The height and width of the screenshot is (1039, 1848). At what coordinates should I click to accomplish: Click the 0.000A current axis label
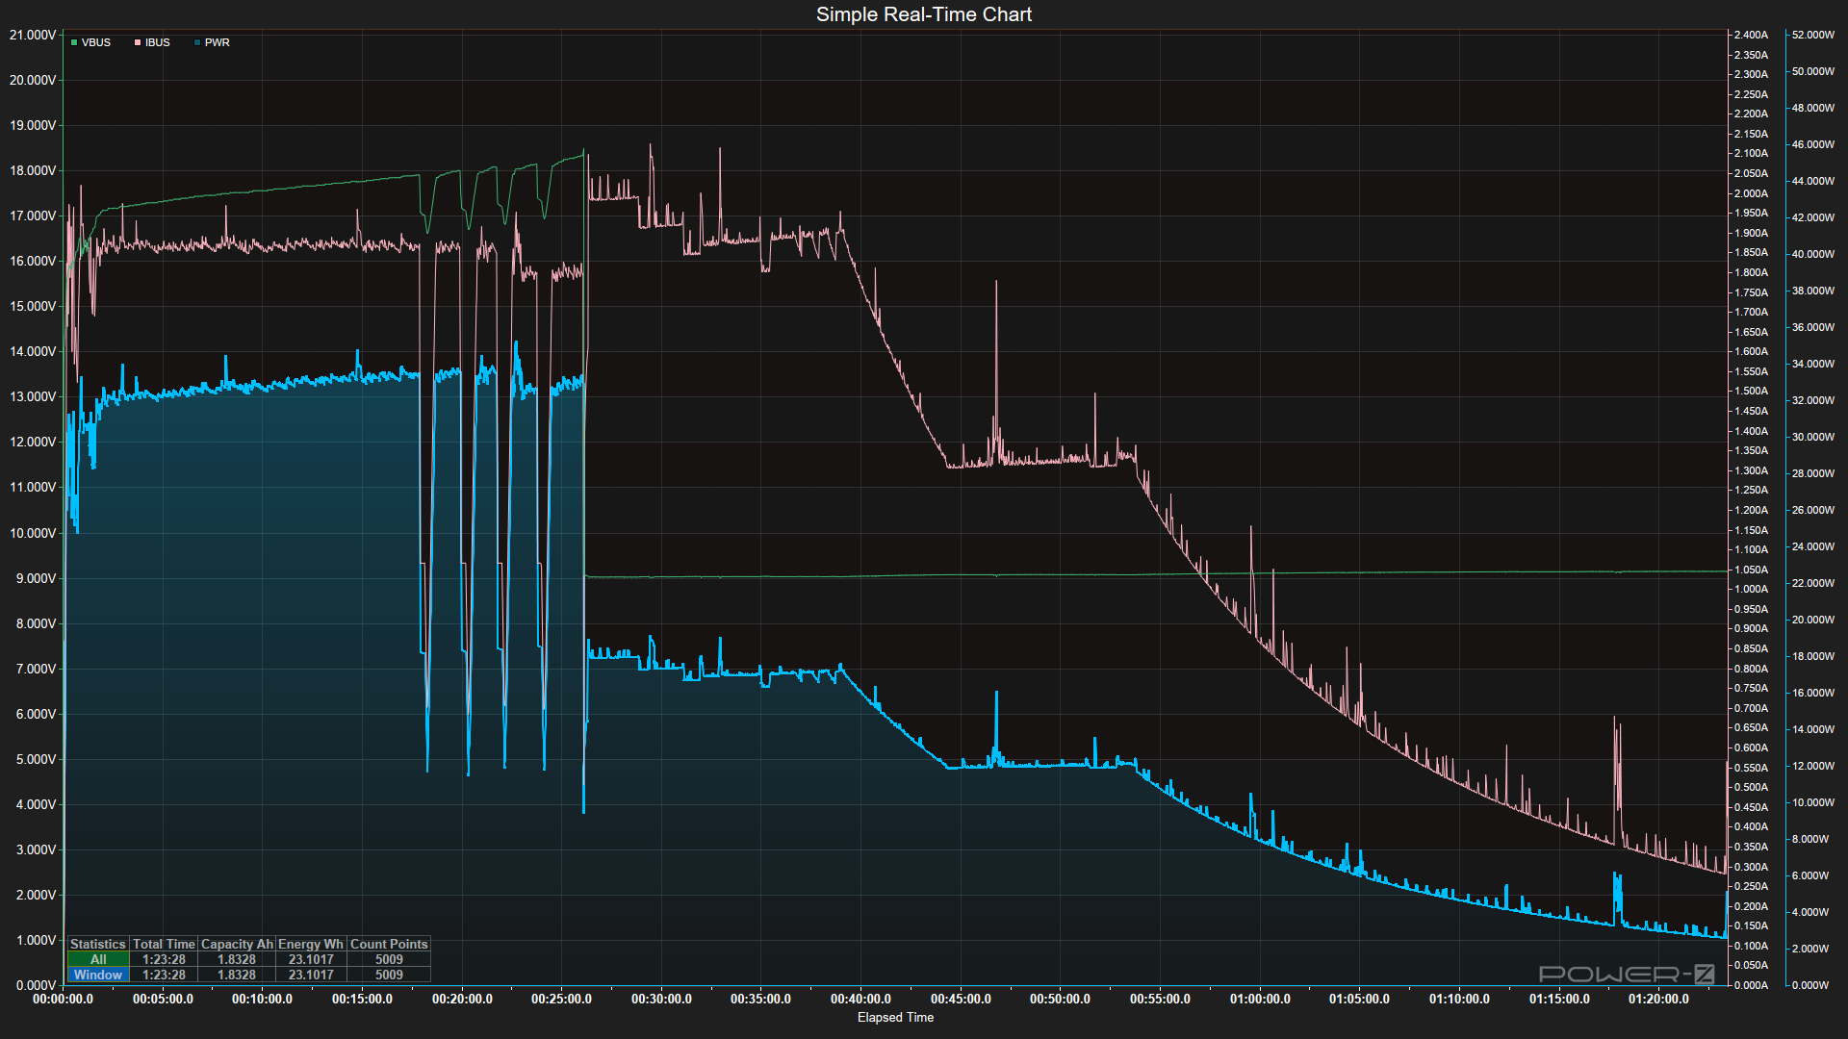(x=1751, y=985)
